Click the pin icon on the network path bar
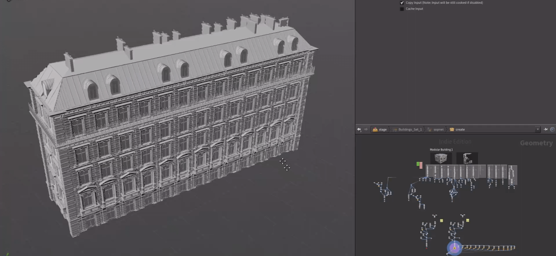556x256 pixels. (546, 129)
